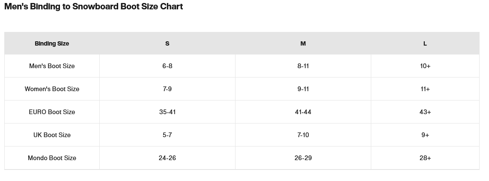
Task: Click the 28+ Mondo size cell
Action: 425,158
